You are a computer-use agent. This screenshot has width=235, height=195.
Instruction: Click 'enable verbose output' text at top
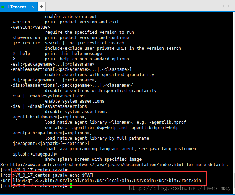tap(71, 17)
